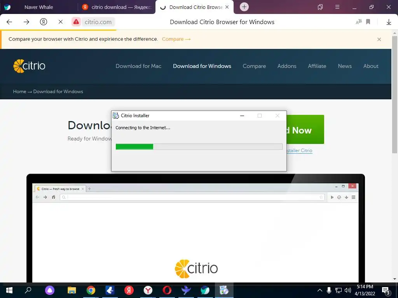Open the notification center icon
398x298 pixels.
tap(386, 291)
